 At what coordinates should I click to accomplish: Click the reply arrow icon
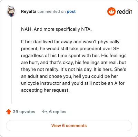tap(45, 111)
